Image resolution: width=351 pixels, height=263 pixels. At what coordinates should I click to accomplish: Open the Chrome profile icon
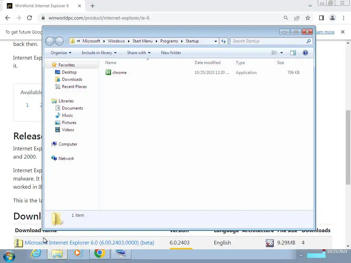click(x=332, y=18)
